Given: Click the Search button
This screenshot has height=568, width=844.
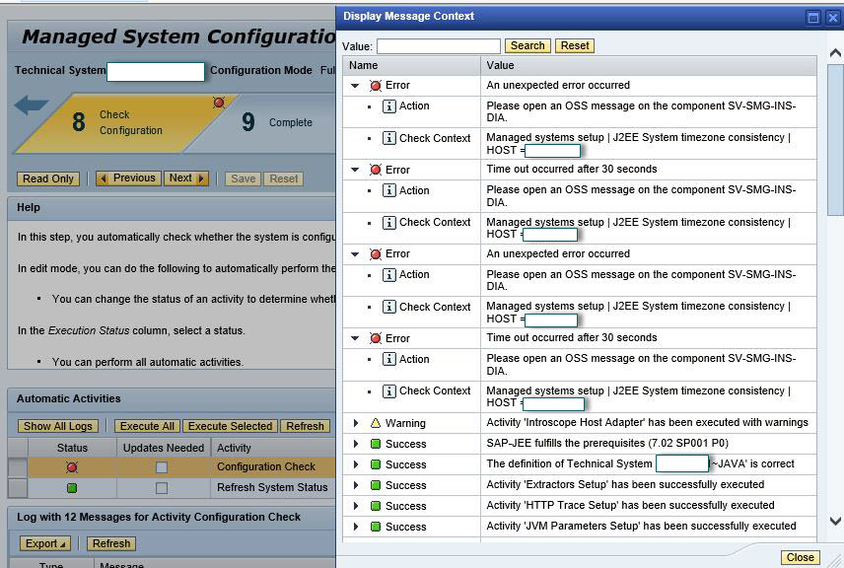Looking at the screenshot, I should (x=527, y=46).
